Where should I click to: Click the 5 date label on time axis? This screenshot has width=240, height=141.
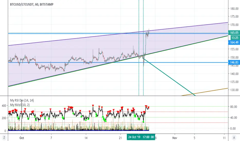[x=194, y=138]
